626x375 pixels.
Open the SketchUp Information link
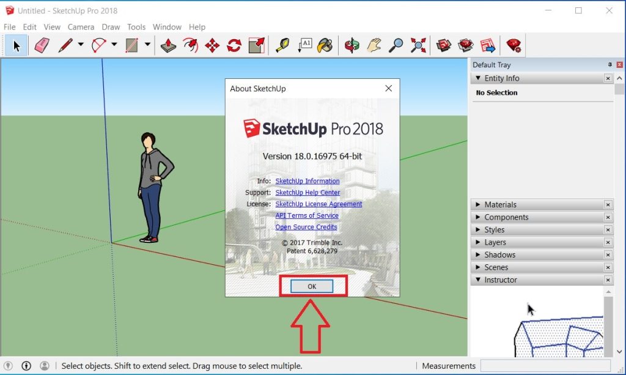click(307, 181)
